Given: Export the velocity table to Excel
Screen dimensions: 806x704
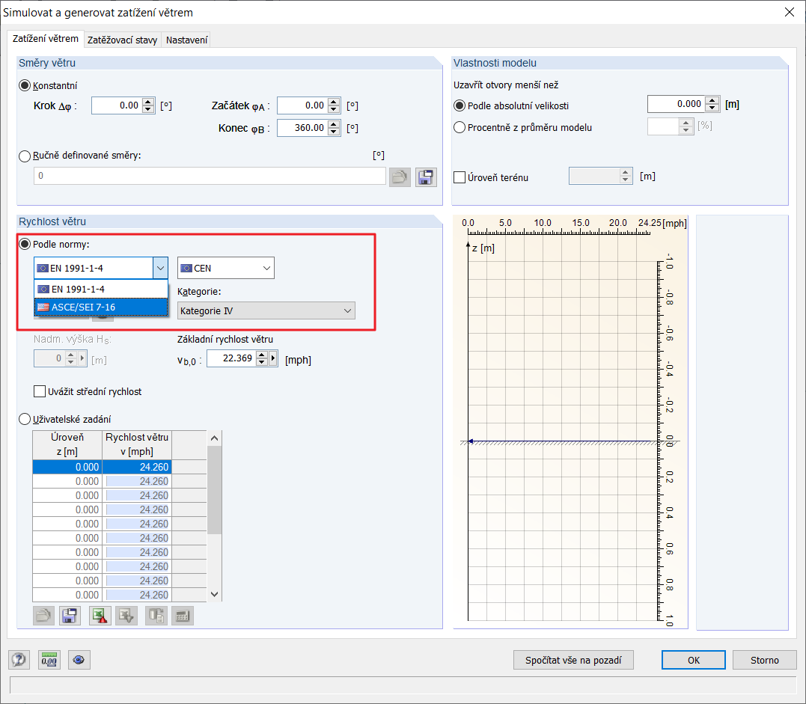Looking at the screenshot, I should coord(99,615).
